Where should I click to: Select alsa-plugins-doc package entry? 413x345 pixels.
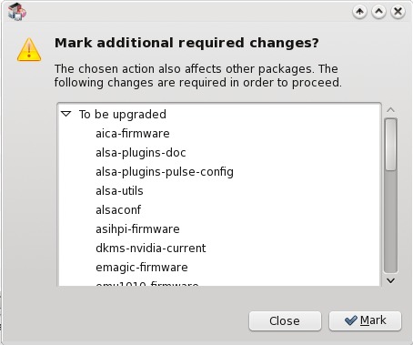(x=141, y=153)
